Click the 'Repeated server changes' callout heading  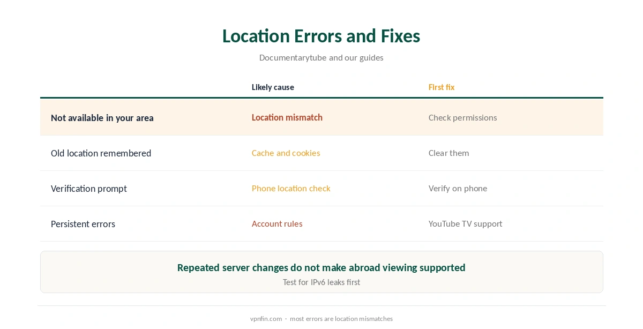click(x=321, y=267)
